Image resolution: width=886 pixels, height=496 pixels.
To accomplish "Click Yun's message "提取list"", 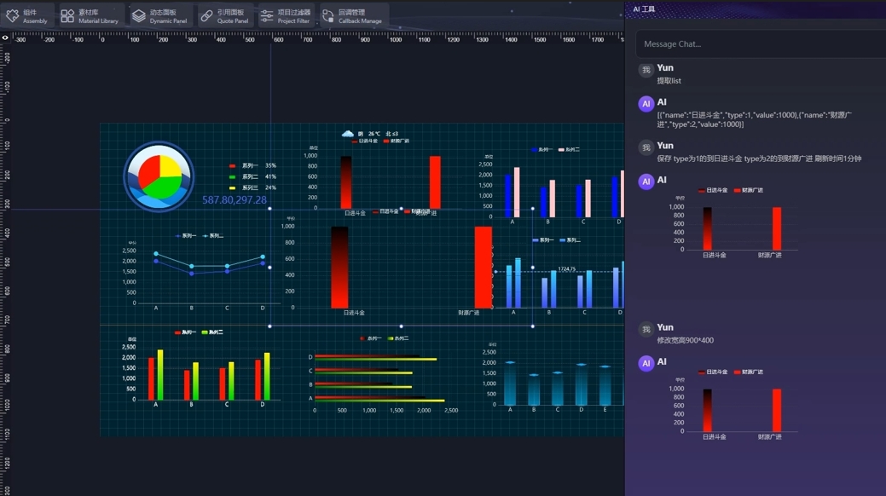I will tap(669, 81).
